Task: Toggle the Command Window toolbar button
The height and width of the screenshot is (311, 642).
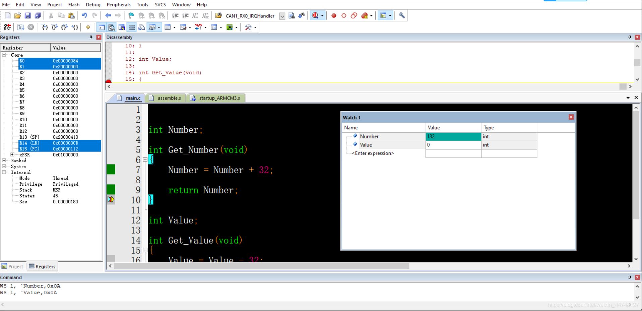Action: pos(102,27)
